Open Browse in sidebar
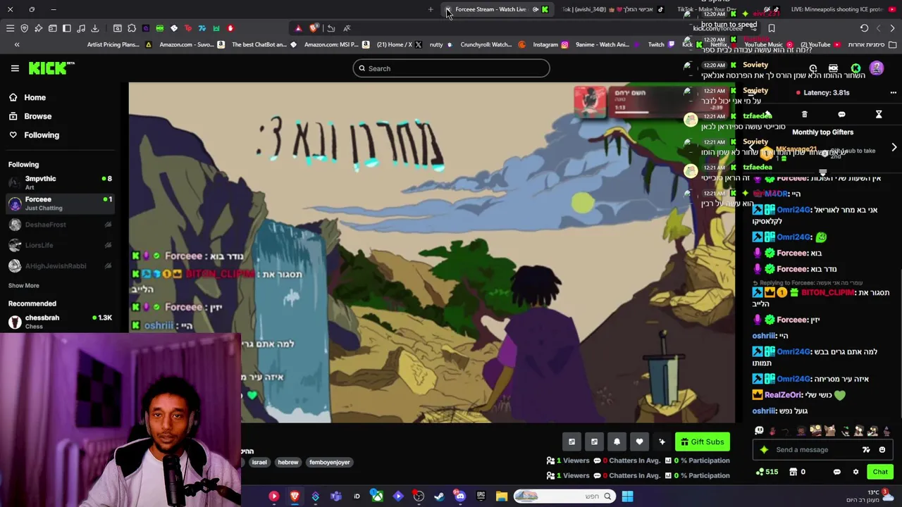This screenshot has height=507, width=902. coord(37,116)
